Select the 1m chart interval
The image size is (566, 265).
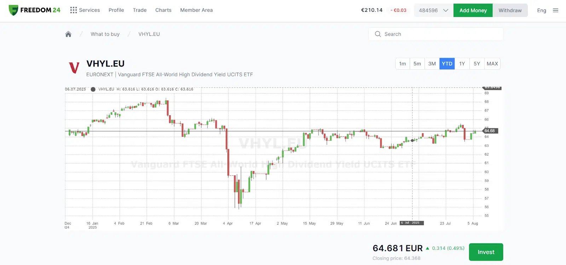click(x=403, y=64)
